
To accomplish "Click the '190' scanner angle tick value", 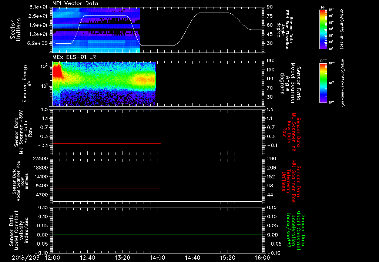I will (271, 61).
